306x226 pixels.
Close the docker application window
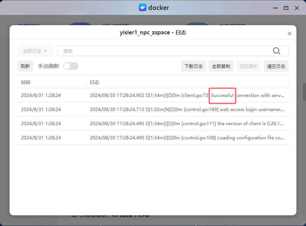(297, 8)
